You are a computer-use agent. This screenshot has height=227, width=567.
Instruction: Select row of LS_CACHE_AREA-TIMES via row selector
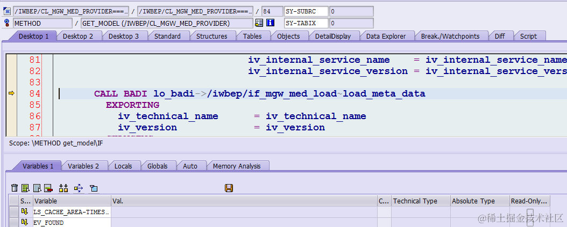click(14, 212)
